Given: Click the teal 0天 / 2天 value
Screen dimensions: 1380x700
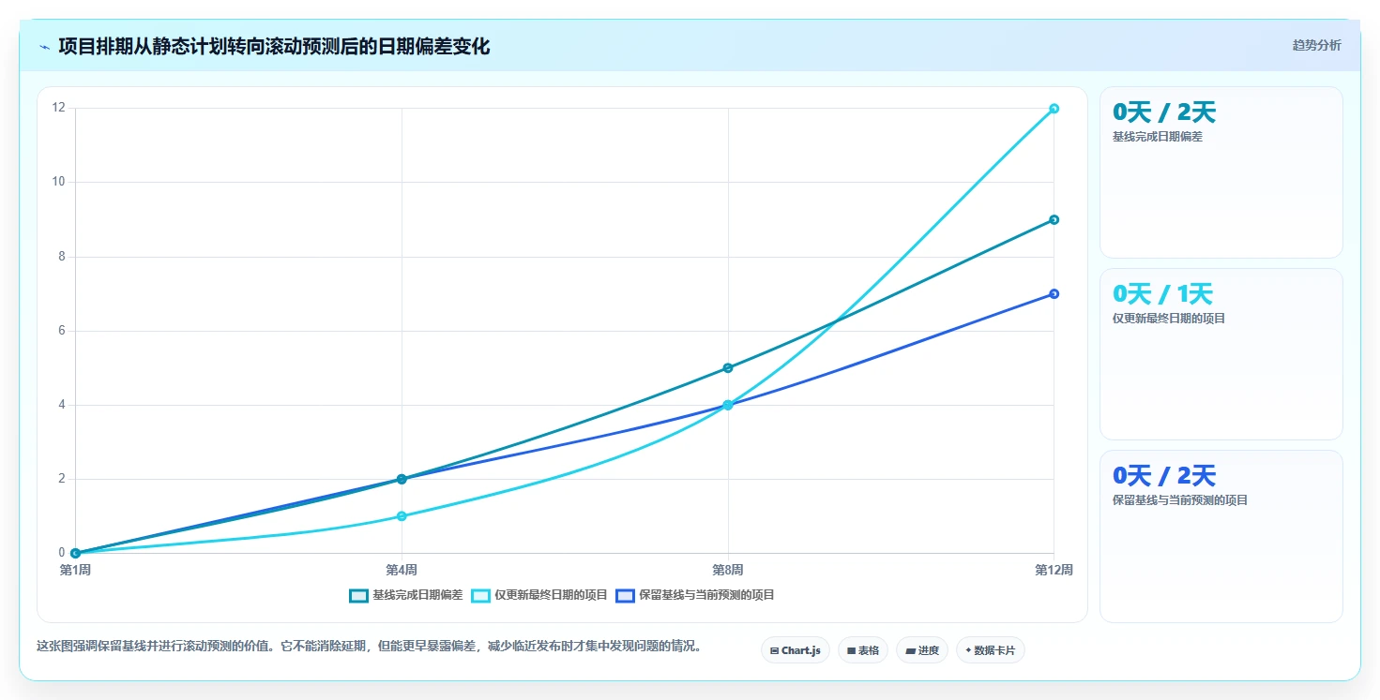Looking at the screenshot, I should pos(1163,112).
